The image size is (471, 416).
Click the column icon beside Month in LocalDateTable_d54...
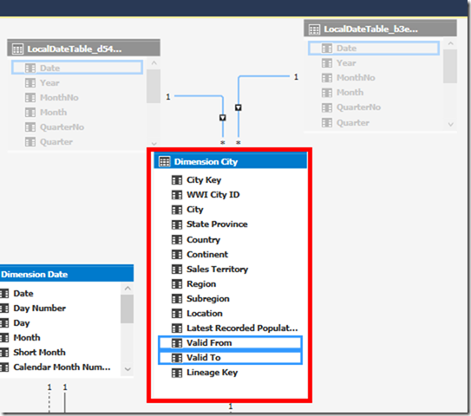(x=30, y=113)
